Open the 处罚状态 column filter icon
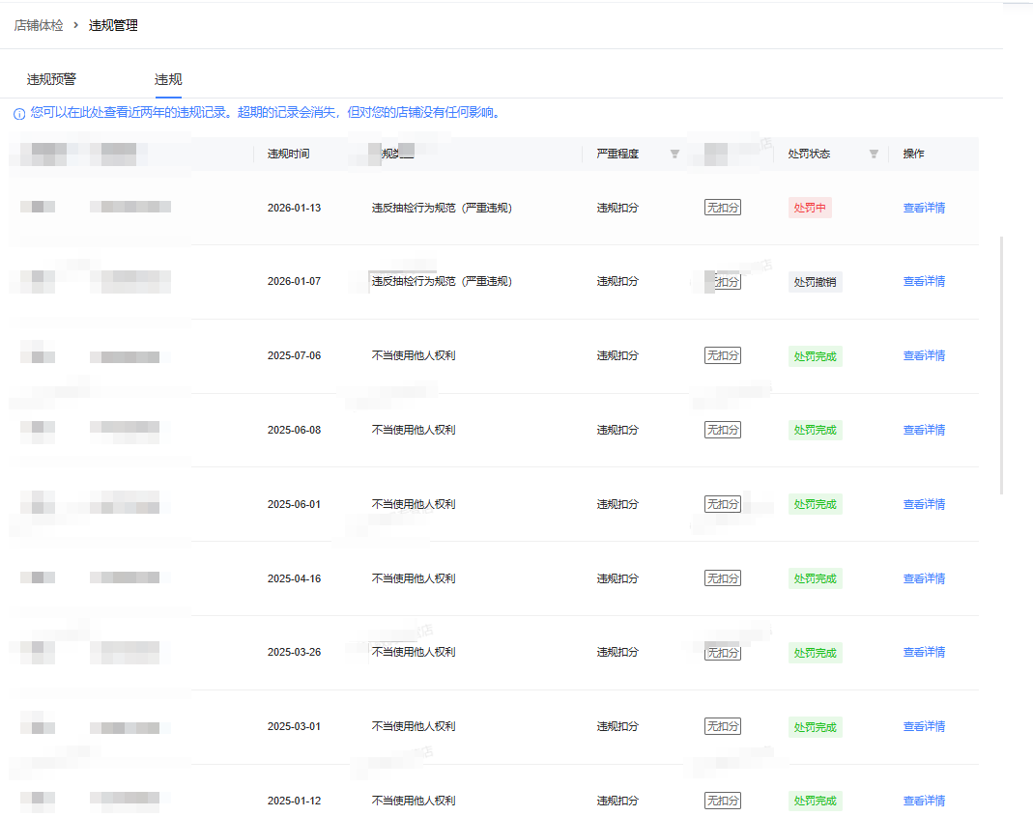The width and height of the screenshot is (1033, 816). pyautogui.click(x=874, y=155)
